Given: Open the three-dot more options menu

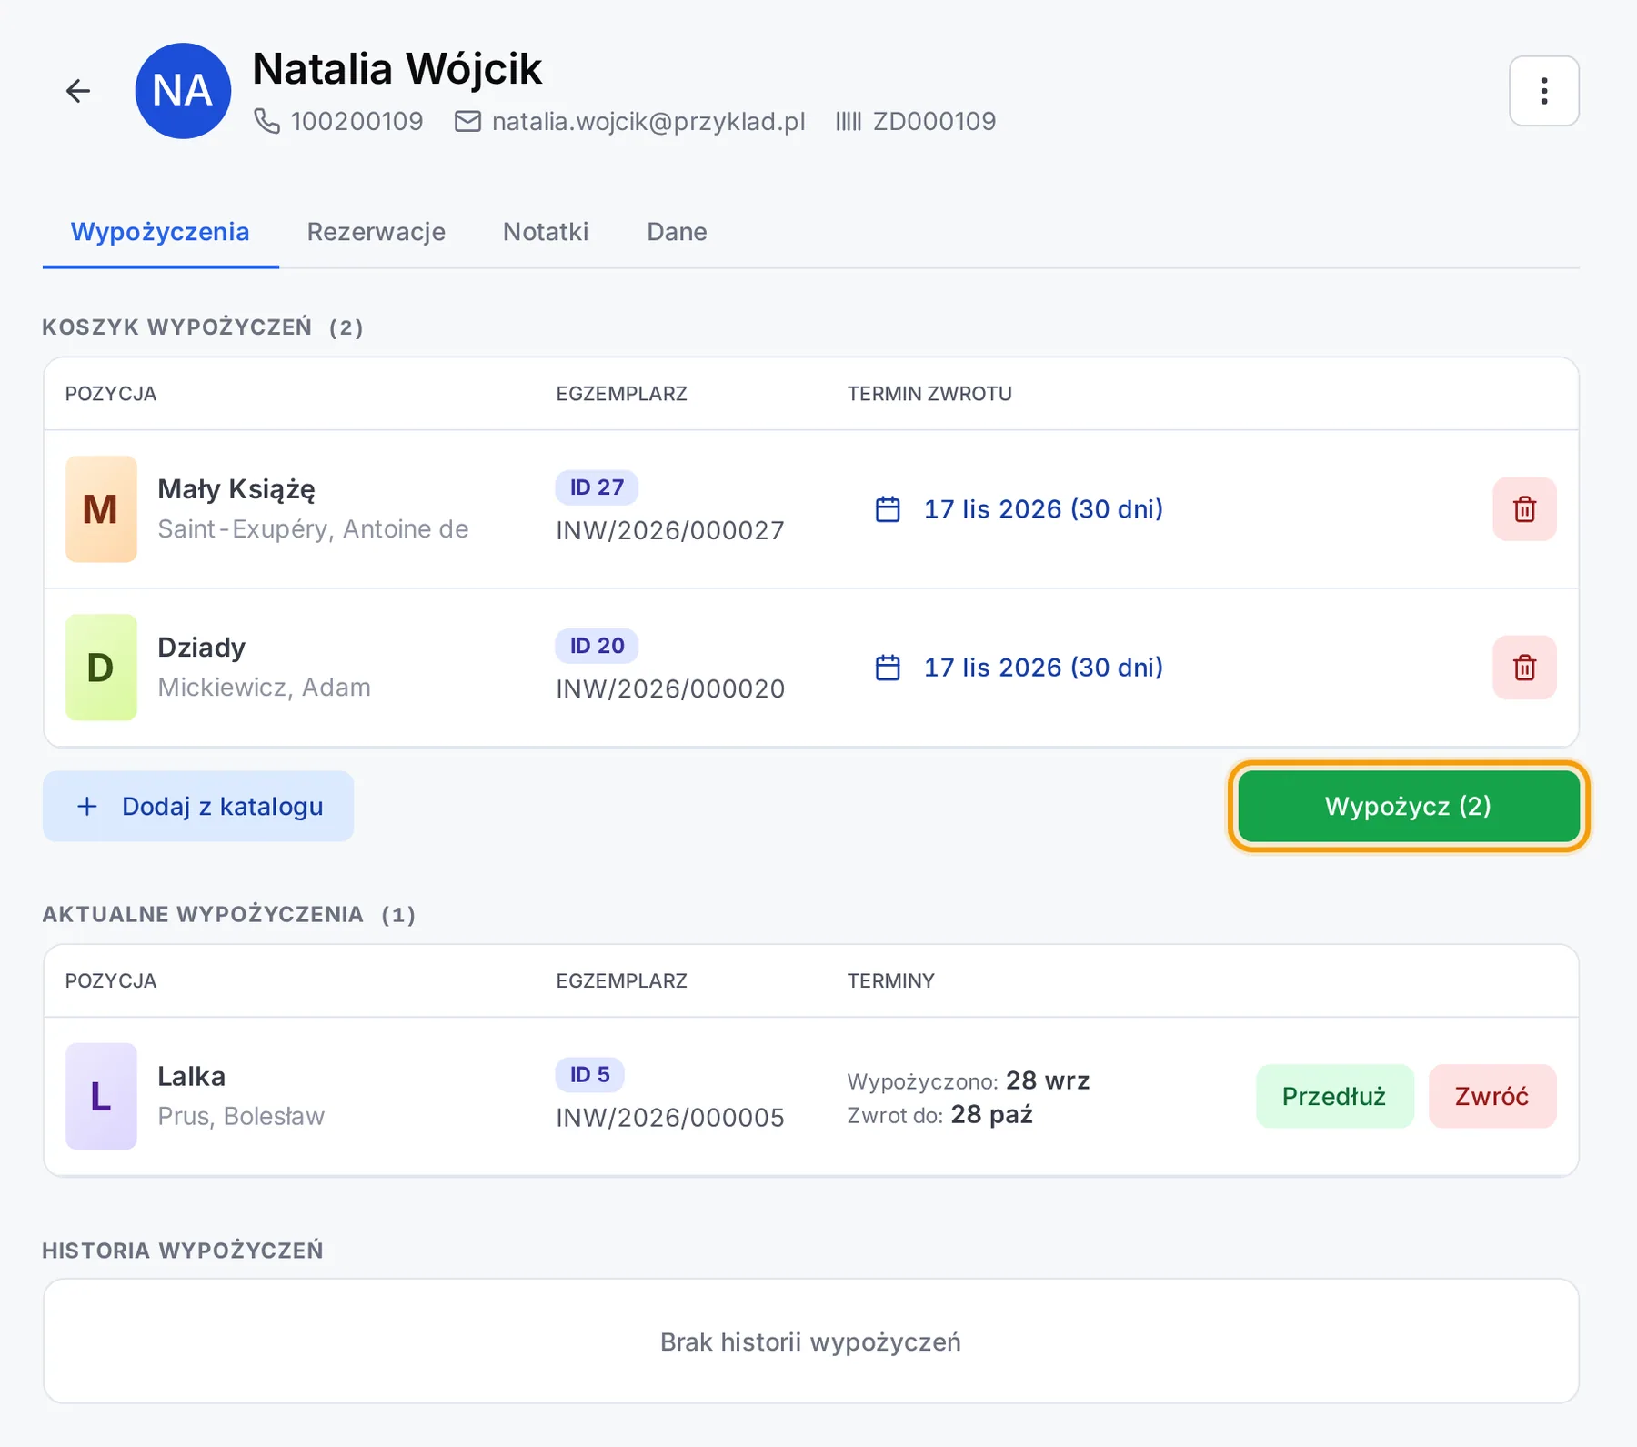Looking at the screenshot, I should [x=1543, y=91].
